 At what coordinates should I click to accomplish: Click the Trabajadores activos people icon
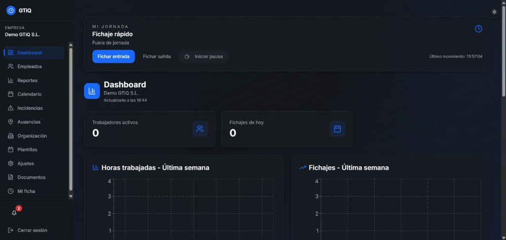click(x=200, y=129)
